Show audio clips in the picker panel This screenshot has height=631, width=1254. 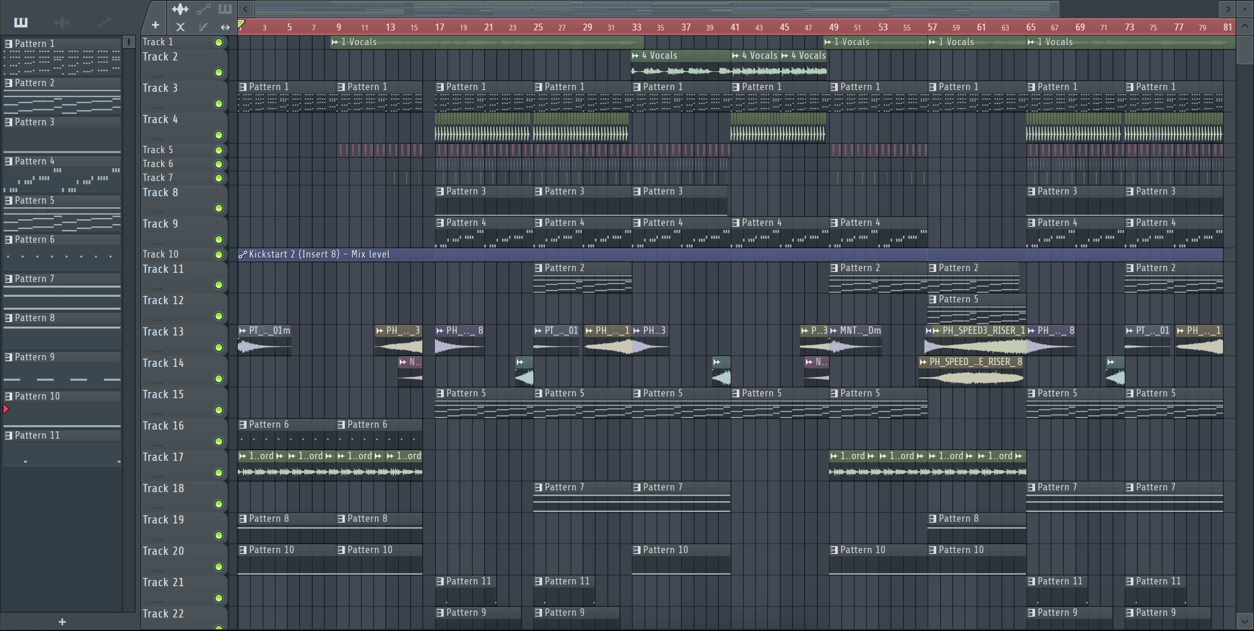(62, 22)
